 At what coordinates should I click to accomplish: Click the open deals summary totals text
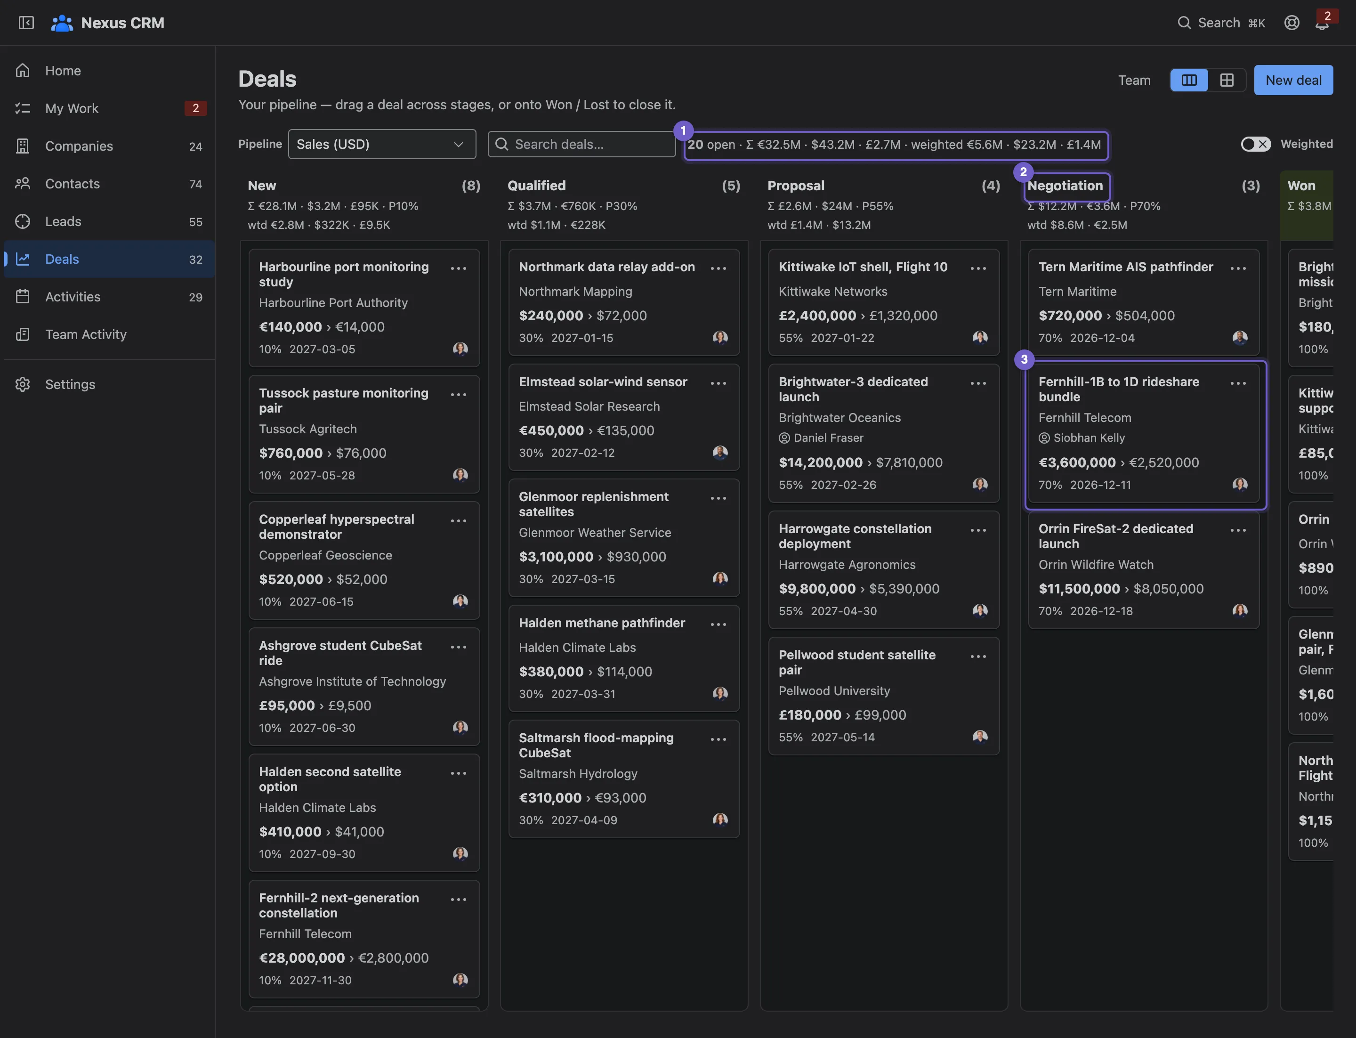pos(895,145)
